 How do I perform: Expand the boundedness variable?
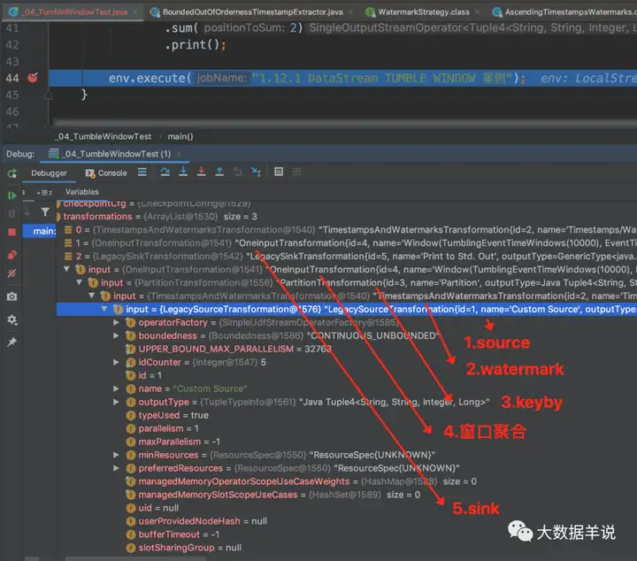coord(116,335)
